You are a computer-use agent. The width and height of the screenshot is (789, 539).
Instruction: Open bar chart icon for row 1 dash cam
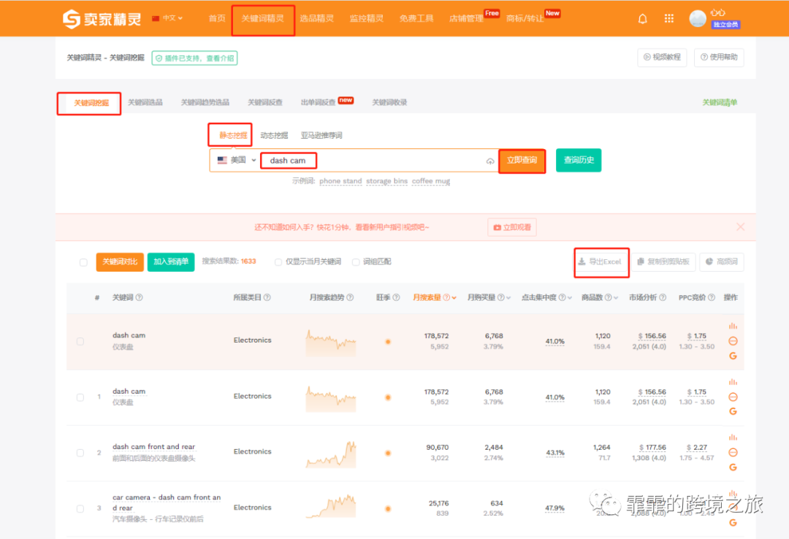tap(733, 382)
